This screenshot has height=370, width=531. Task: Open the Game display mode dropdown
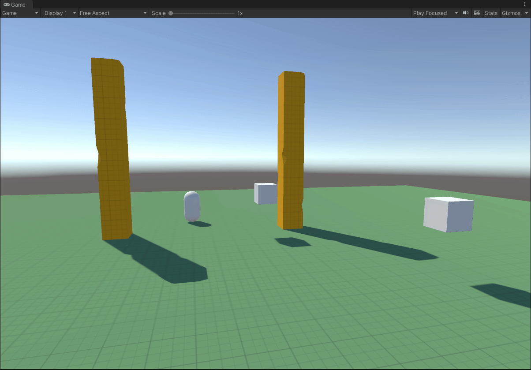pyautogui.click(x=19, y=13)
